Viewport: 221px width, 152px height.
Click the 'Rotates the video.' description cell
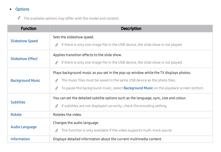point(131,115)
